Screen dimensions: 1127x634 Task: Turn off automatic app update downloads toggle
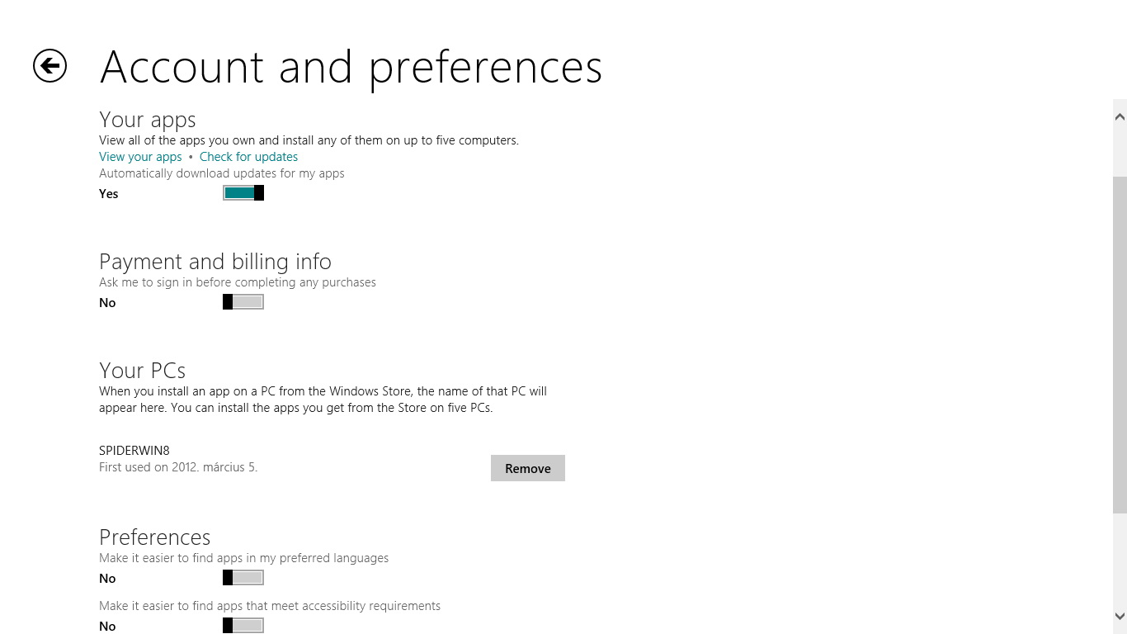pyautogui.click(x=243, y=193)
